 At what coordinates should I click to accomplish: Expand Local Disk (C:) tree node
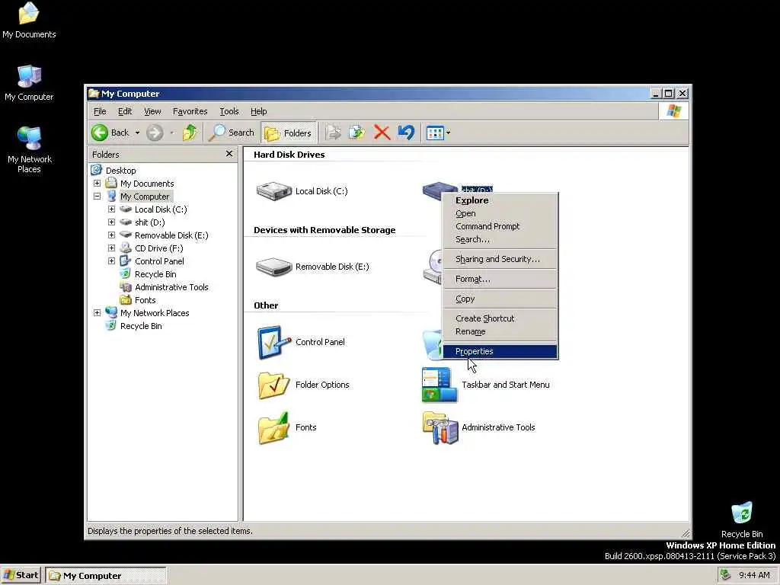tap(111, 209)
